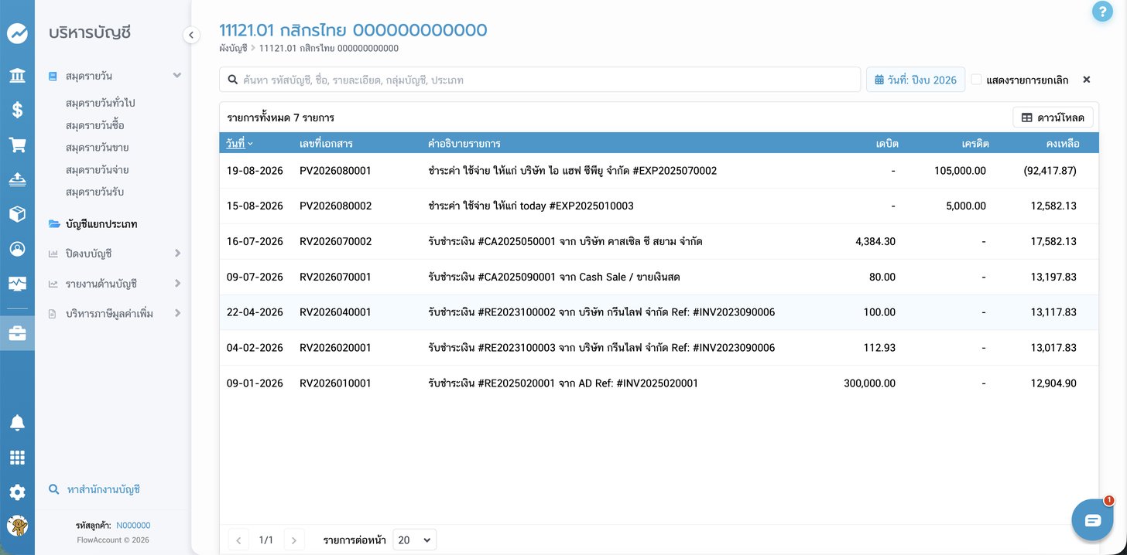Open สมุดรายวันซื้อ menu item
1127x555 pixels.
coord(95,125)
